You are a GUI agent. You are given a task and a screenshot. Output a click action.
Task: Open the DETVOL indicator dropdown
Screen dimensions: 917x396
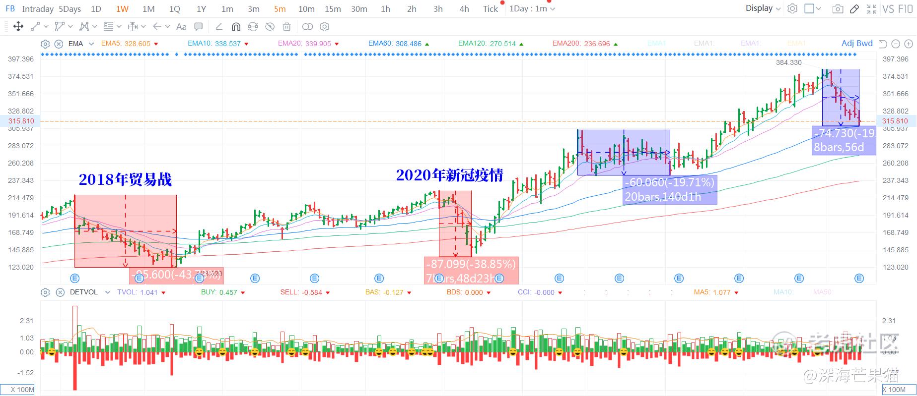108,292
